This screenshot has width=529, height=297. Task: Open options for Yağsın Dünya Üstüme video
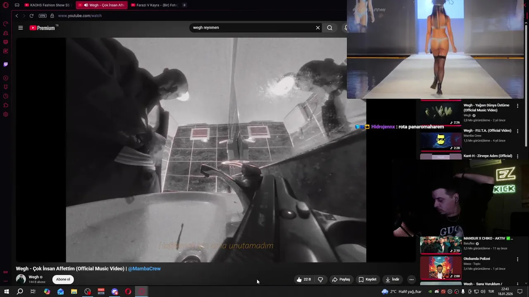pyautogui.click(x=517, y=106)
